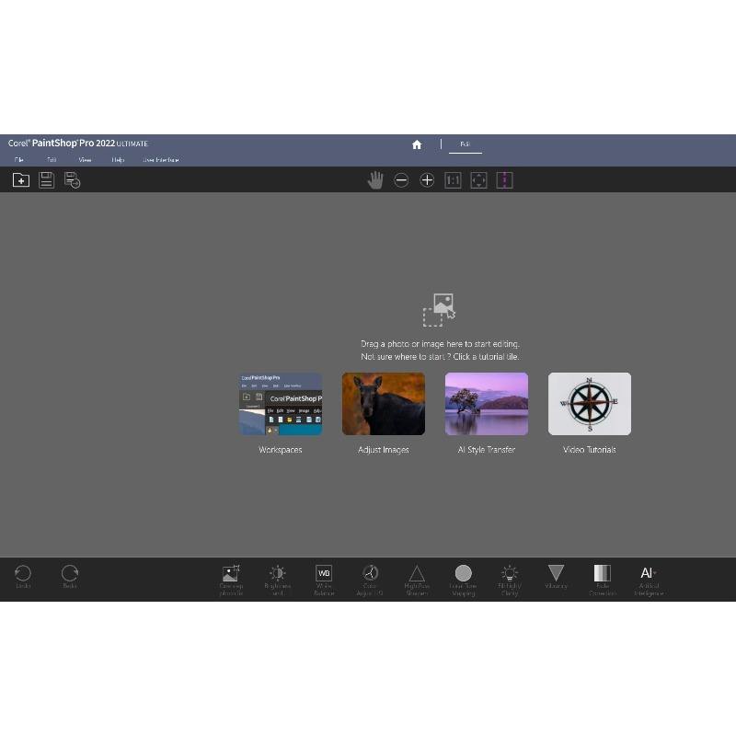Open the Adjust Images tutorial tile
This screenshot has height=736, width=736.
pyautogui.click(x=384, y=404)
